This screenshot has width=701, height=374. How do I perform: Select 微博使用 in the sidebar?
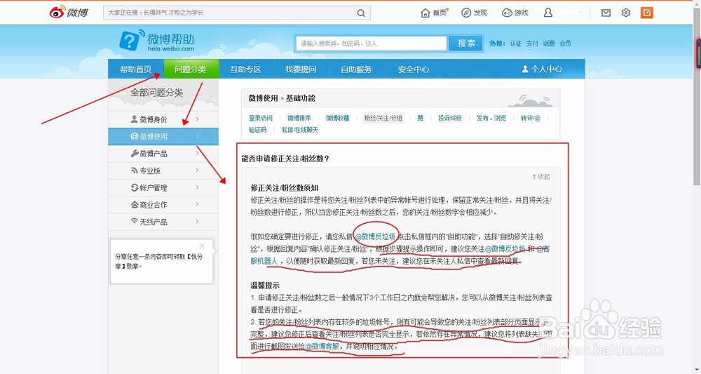[x=163, y=136]
